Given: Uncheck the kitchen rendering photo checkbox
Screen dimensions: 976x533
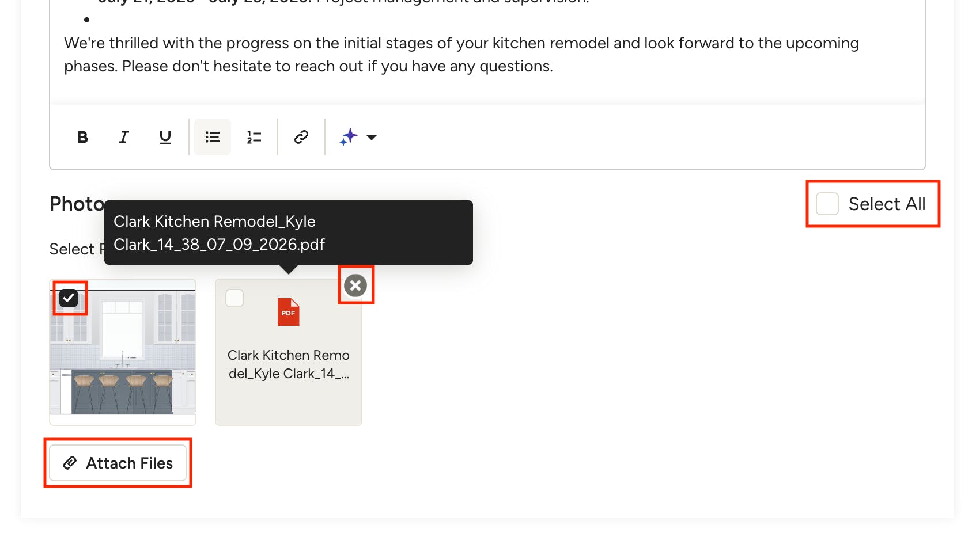Looking at the screenshot, I should [69, 298].
